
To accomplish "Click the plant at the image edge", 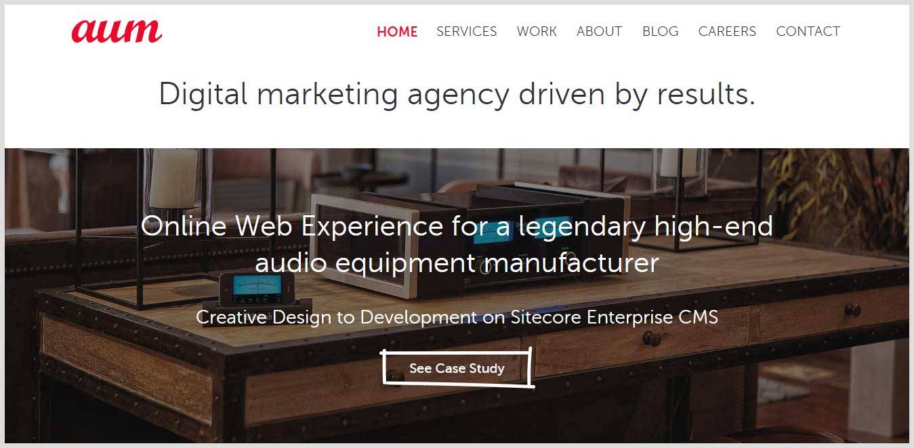I will click(840, 203).
